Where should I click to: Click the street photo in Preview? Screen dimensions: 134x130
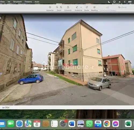point(67,59)
